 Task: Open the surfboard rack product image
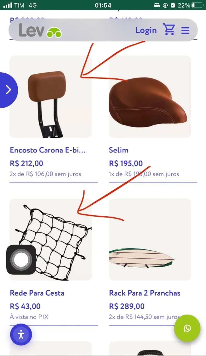150,239
